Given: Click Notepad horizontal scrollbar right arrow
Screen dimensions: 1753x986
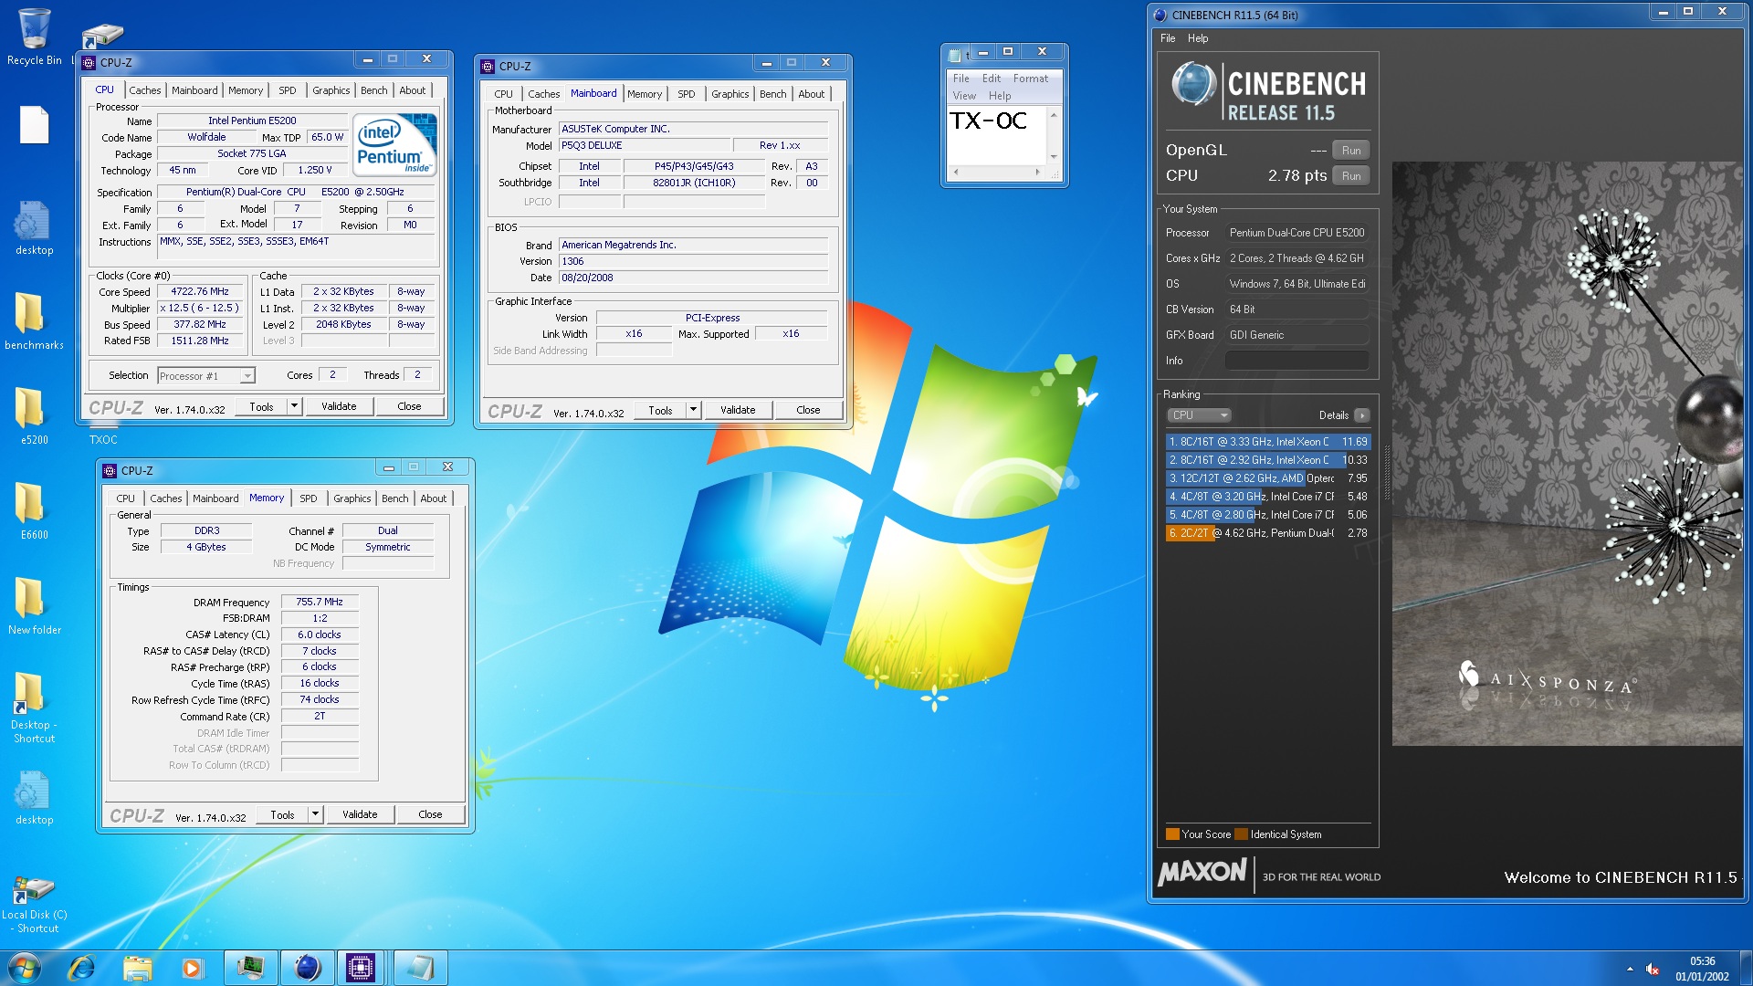Looking at the screenshot, I should (1037, 172).
